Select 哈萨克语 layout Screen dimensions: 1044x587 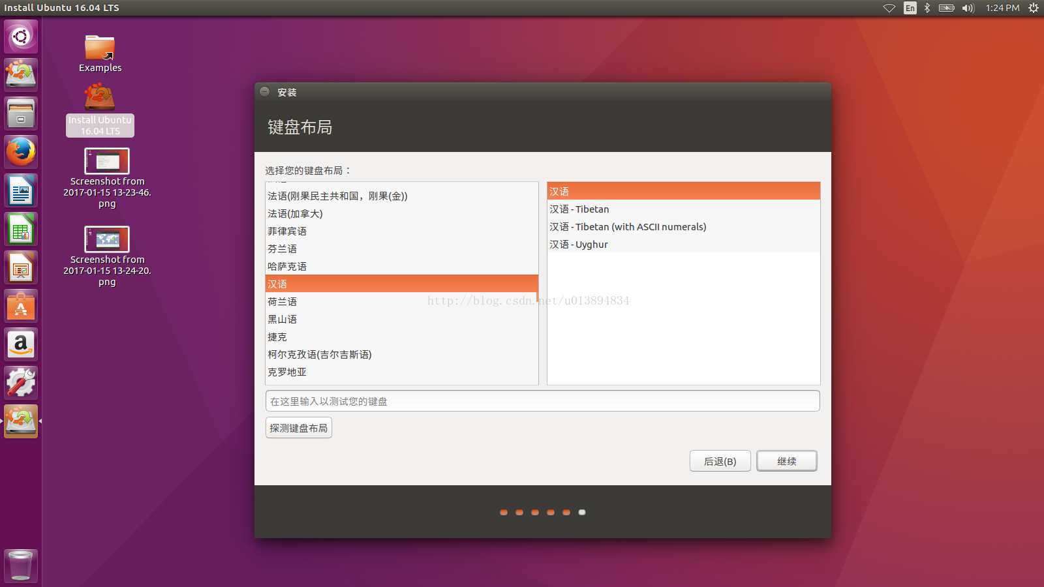point(402,266)
